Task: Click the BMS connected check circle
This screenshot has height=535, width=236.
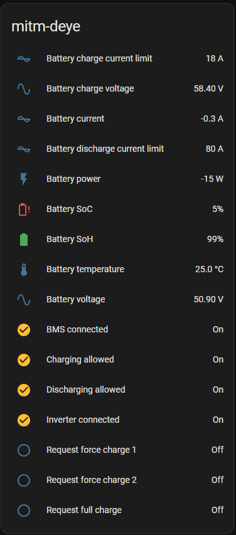Action: (24, 330)
